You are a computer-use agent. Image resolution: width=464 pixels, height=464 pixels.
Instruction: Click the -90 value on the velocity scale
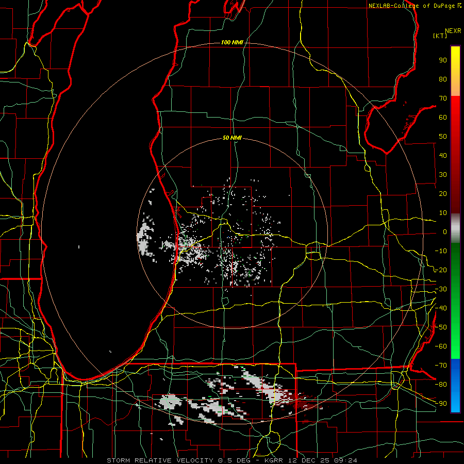(x=441, y=404)
